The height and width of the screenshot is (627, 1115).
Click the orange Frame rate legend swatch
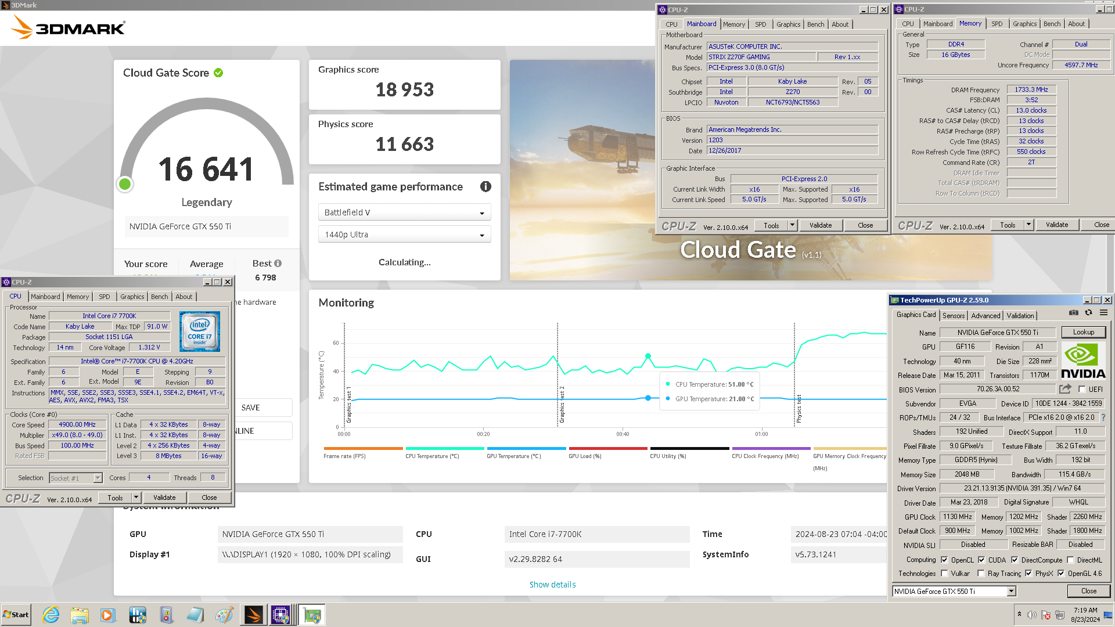pyautogui.click(x=363, y=448)
